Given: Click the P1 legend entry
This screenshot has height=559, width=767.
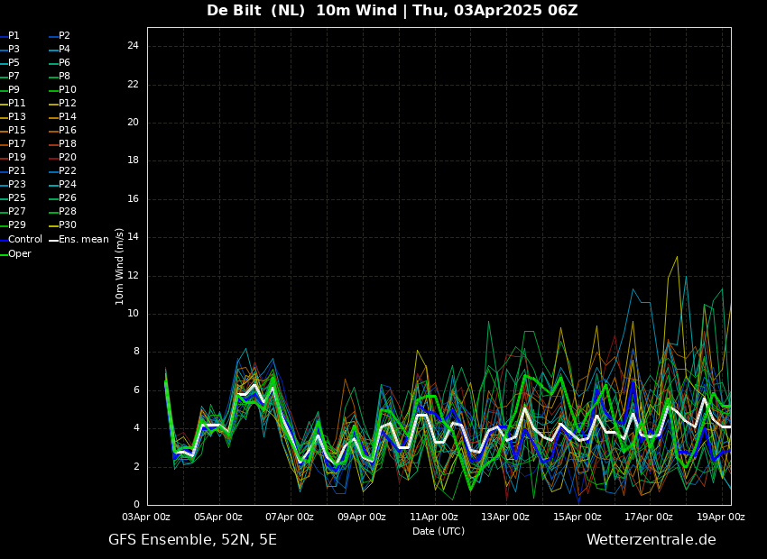Looking at the screenshot, I should 14,36.
